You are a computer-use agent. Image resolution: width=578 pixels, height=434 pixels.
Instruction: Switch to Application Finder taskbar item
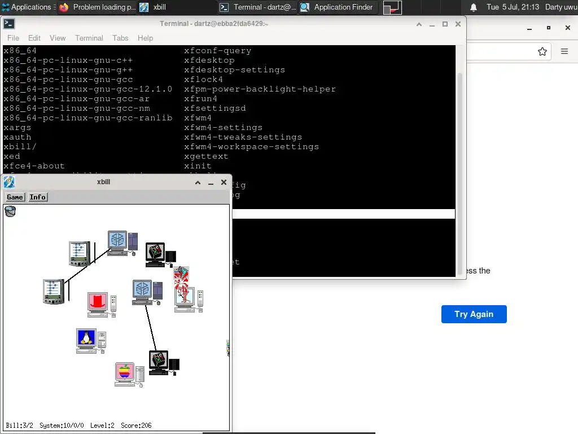click(x=338, y=7)
